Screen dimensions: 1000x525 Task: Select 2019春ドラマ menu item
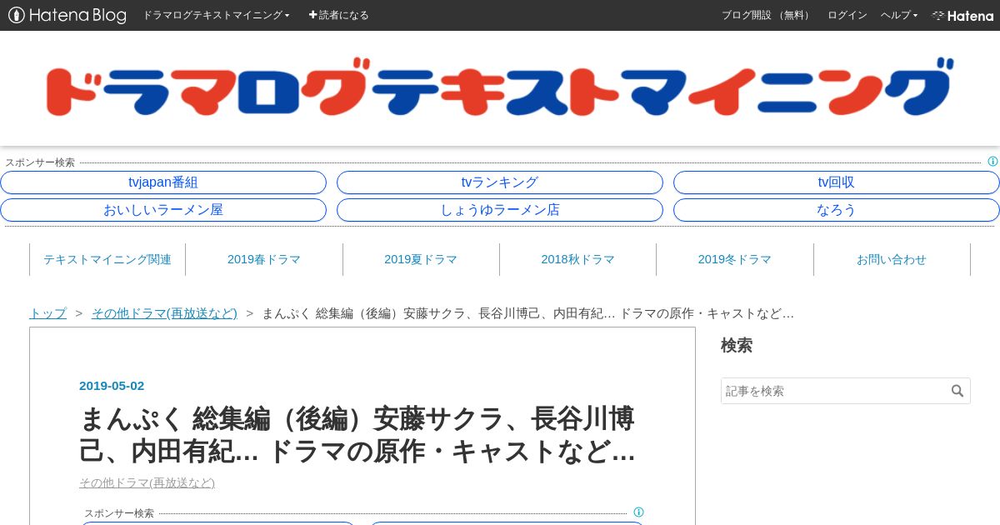[264, 259]
